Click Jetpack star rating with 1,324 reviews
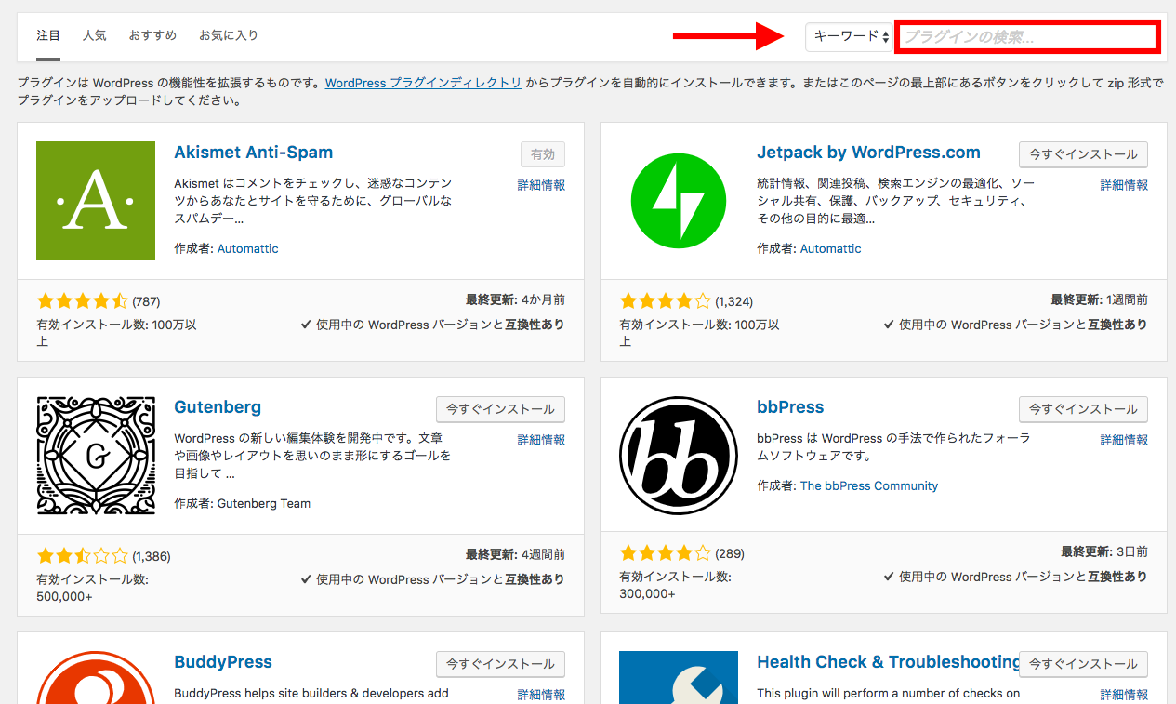Viewport: 1176px width, 704px height. click(x=665, y=301)
